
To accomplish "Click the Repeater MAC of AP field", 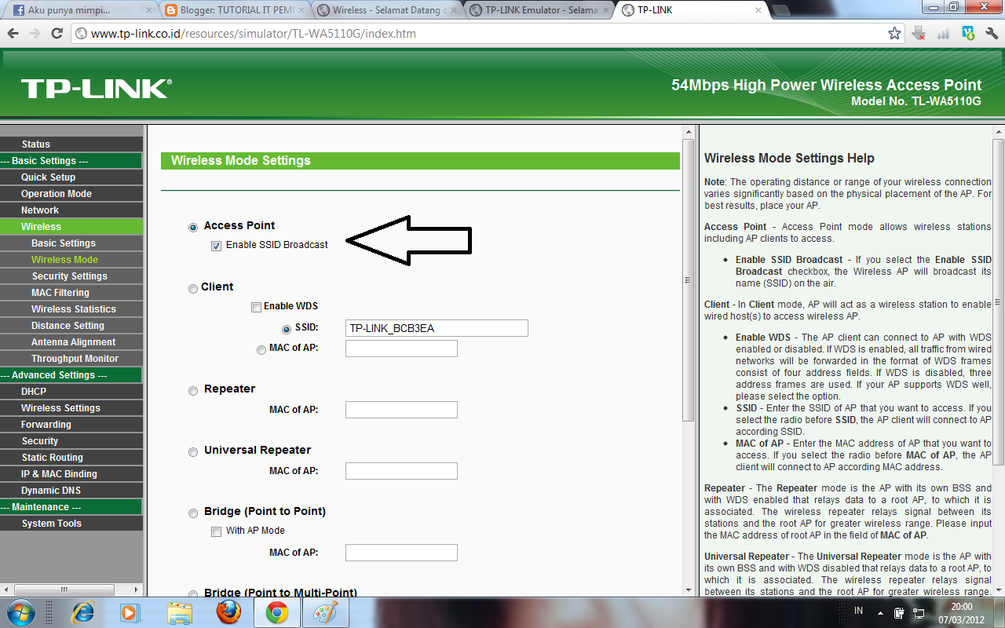I will tap(401, 410).
